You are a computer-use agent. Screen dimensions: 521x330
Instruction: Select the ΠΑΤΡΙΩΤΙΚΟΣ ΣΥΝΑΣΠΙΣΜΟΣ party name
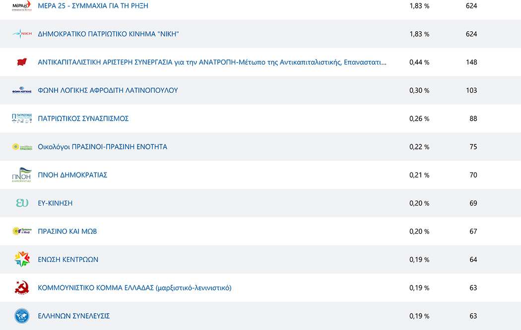click(83, 119)
